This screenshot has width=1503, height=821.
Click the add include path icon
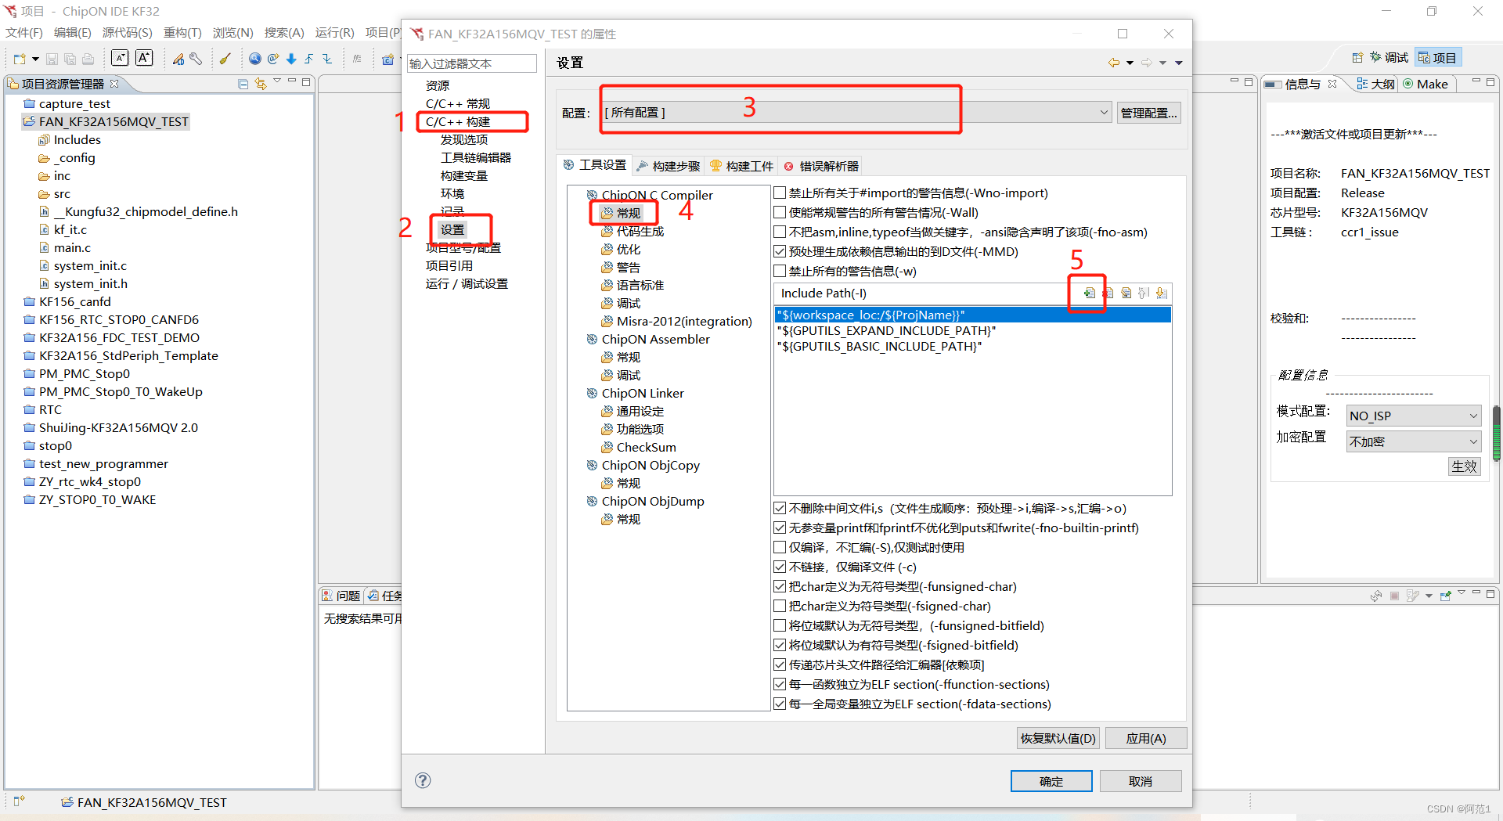(1089, 293)
